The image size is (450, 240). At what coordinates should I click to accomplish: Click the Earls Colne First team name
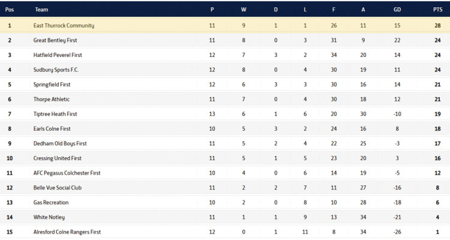tap(52, 128)
